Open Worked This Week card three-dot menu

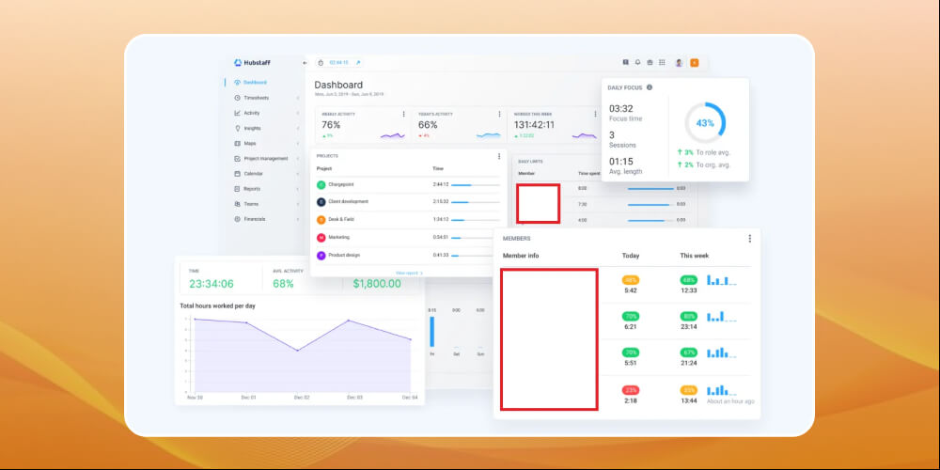click(x=595, y=114)
